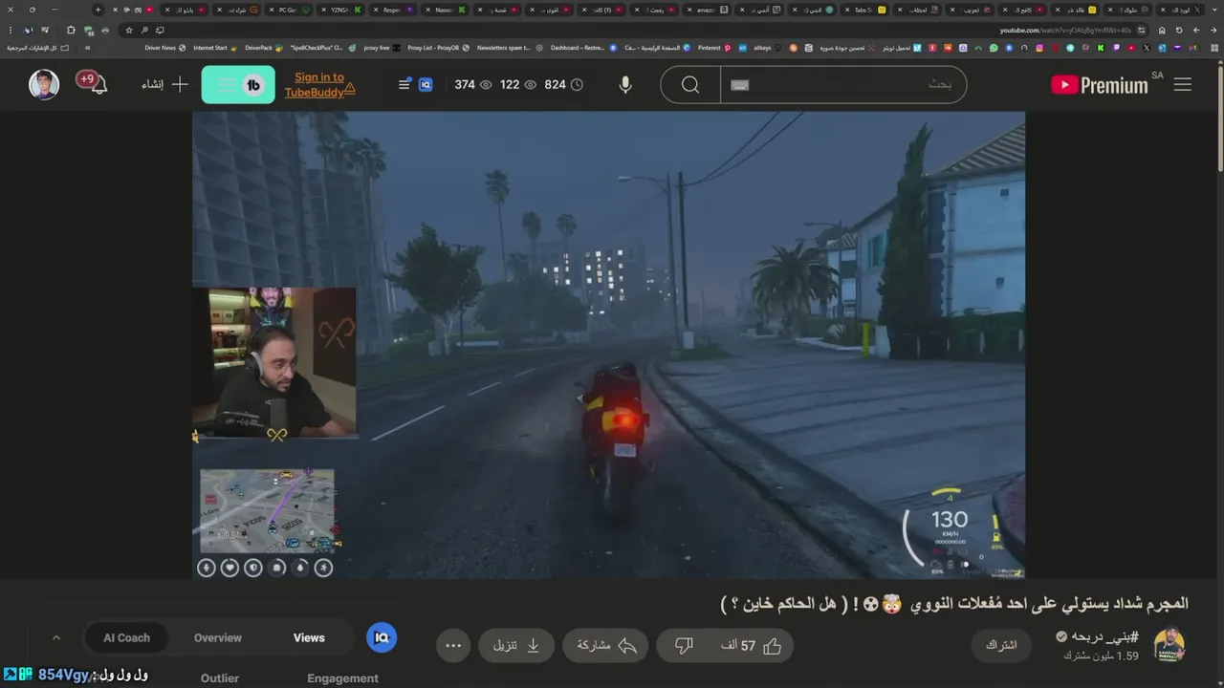1224x688 pixels.
Task: Open Internet Start bookmark
Action: click(x=214, y=48)
